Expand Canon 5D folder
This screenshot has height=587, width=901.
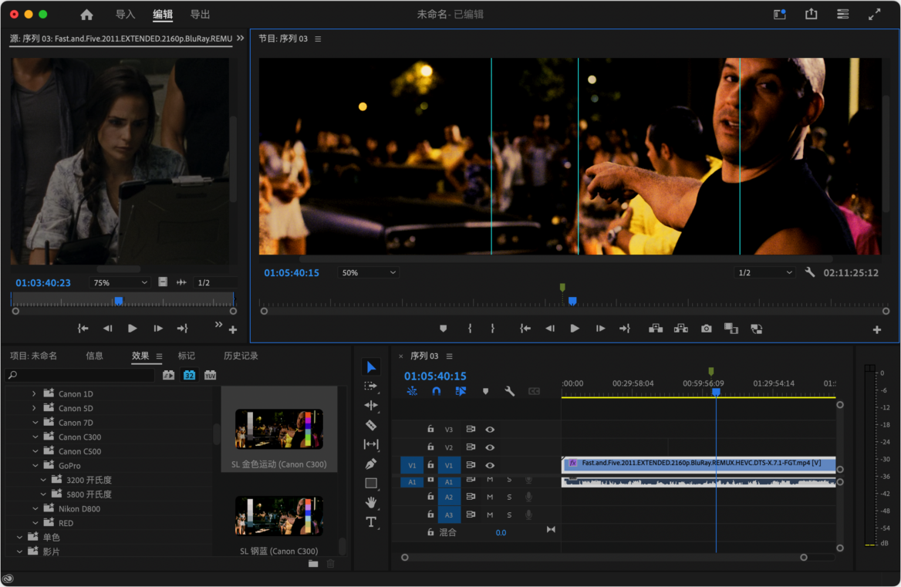pyautogui.click(x=34, y=408)
